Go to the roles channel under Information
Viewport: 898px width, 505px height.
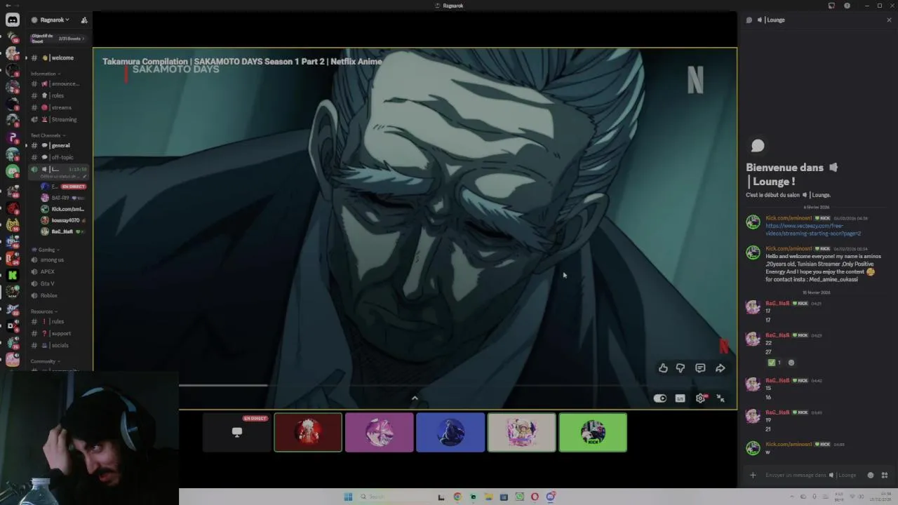click(x=59, y=95)
